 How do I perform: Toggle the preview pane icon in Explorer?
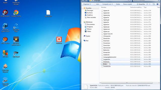(x=153, y=4)
